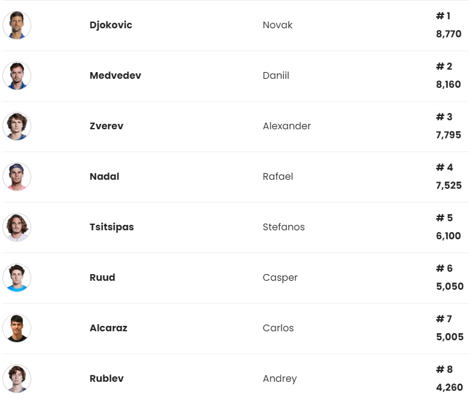Click the Tsitsipas surname
The width and height of the screenshot is (469, 398).
(x=112, y=227)
